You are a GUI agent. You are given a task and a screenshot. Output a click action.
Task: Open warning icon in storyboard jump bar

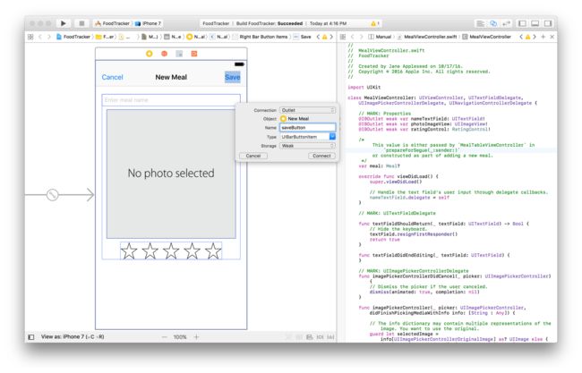pos(324,37)
